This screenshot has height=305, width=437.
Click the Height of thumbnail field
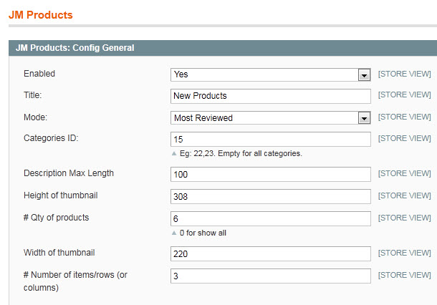pos(271,197)
